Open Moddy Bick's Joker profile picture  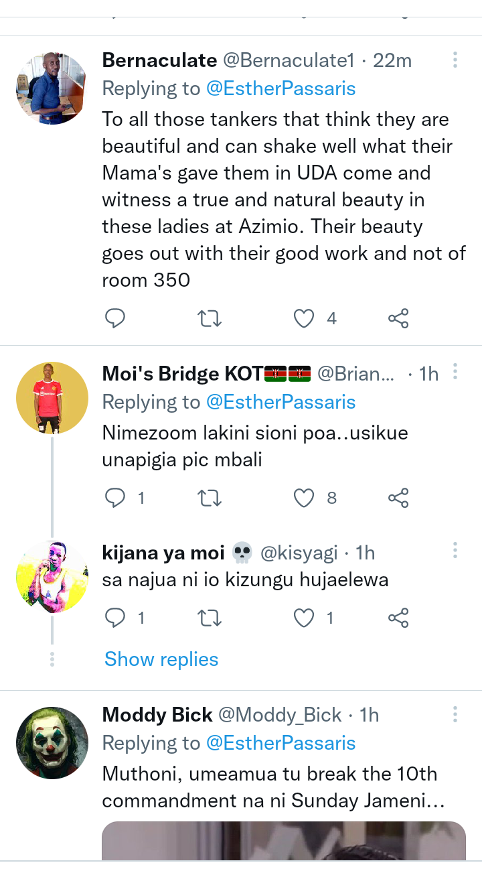pos(52,743)
